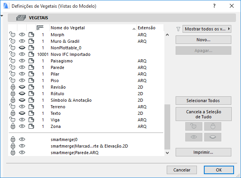Click the lock icon on the Viga row
This screenshot has height=178, width=241.
point(12,120)
